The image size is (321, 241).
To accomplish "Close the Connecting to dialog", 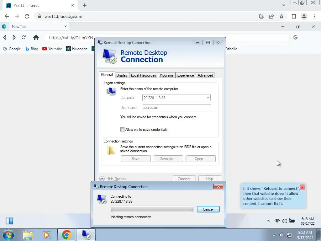I will pos(218,186).
